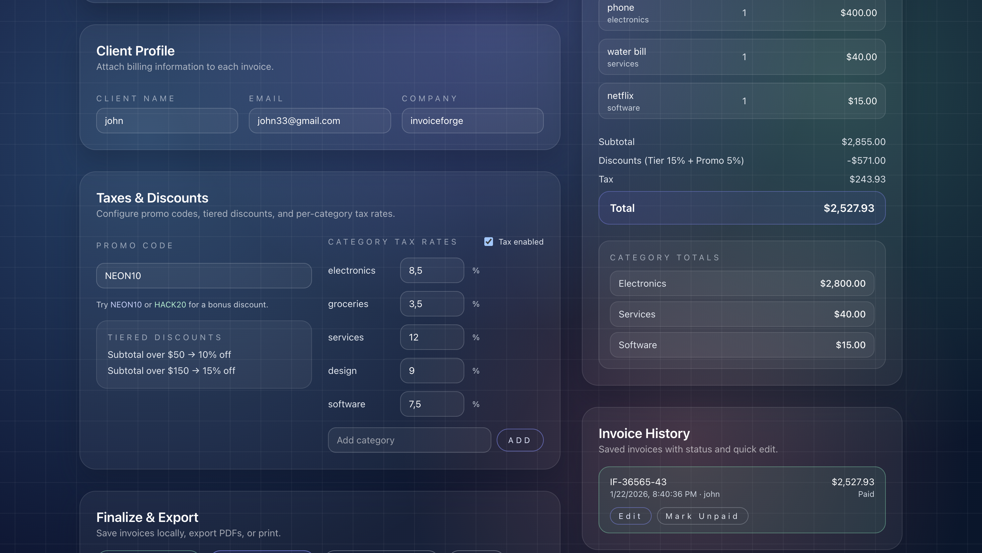Viewport: 982px width, 553px height.
Task: Focus the Promo Code input field
Action: 203,276
